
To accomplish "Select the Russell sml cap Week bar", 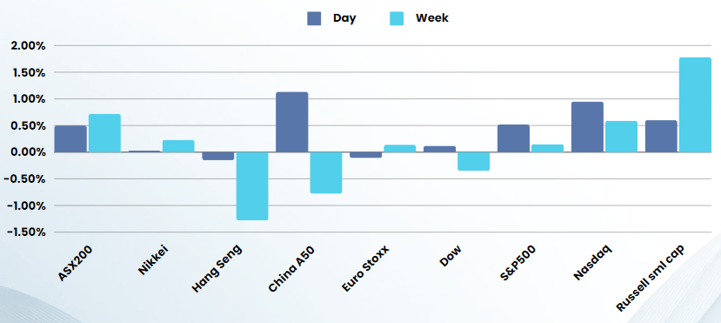I will (x=695, y=104).
